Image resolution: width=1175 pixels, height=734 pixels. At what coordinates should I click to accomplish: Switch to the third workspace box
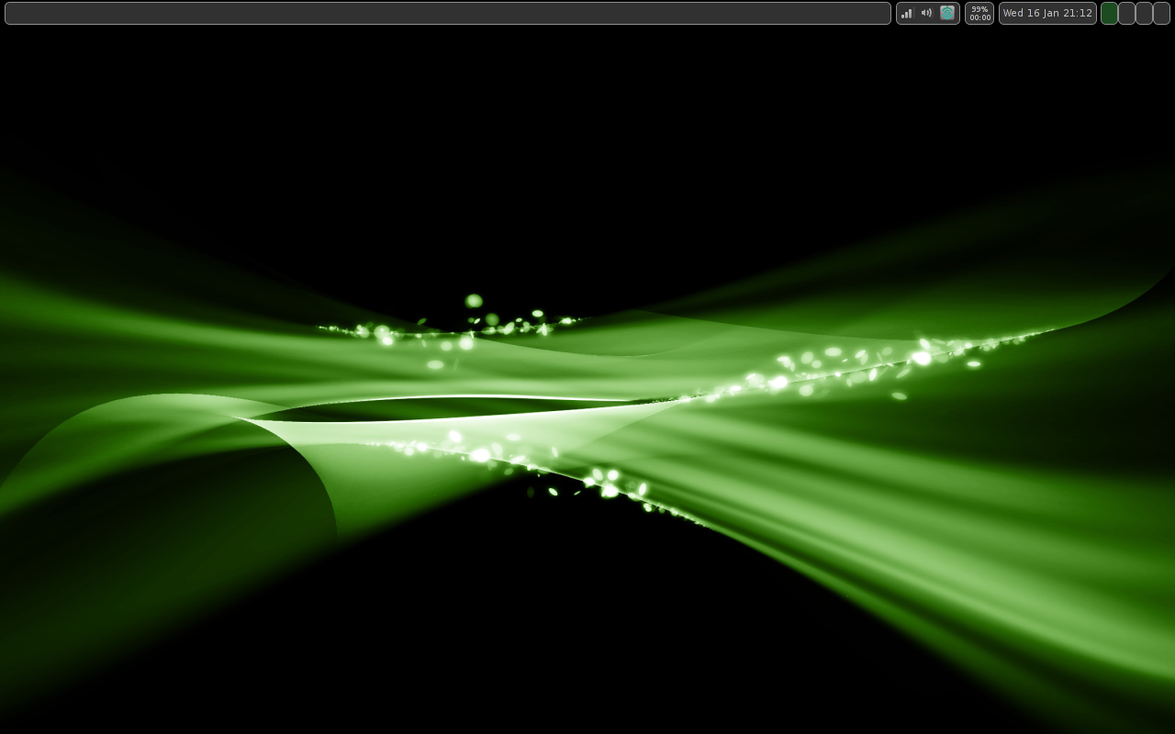pyautogui.click(x=1144, y=13)
